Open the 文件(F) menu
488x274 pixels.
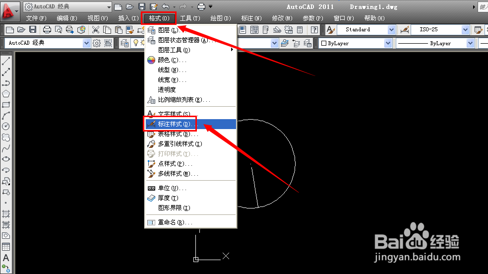coord(36,18)
